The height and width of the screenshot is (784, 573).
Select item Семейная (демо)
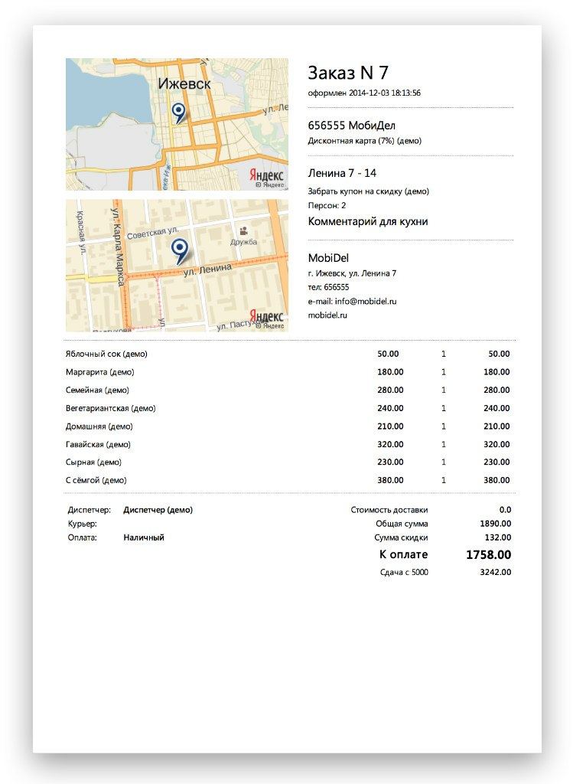pyautogui.click(x=97, y=390)
